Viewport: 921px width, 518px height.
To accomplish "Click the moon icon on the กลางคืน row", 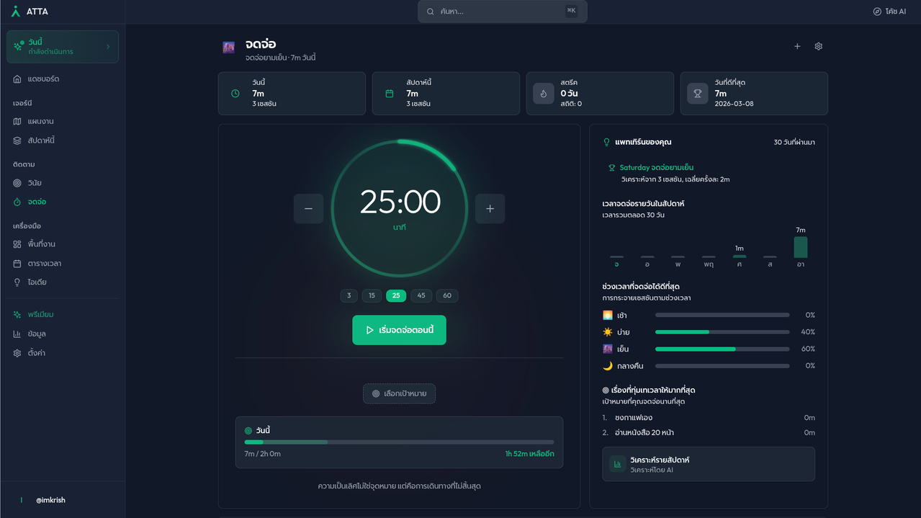I will 608,366.
